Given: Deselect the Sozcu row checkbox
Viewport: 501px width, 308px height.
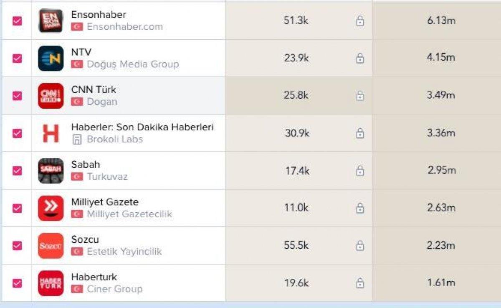Looking at the screenshot, I should click(17, 246).
